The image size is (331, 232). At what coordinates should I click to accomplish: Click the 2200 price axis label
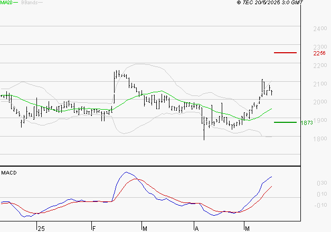coord(320,66)
